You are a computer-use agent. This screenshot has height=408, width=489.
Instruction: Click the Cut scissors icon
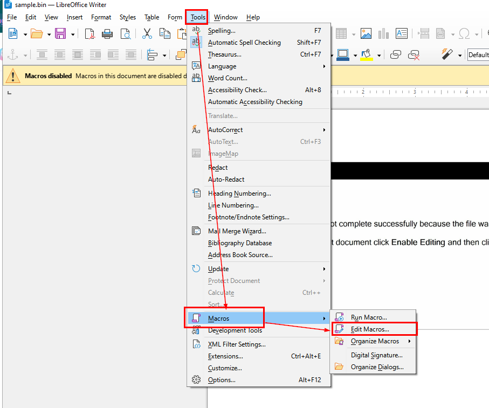pyautogui.click(x=147, y=33)
